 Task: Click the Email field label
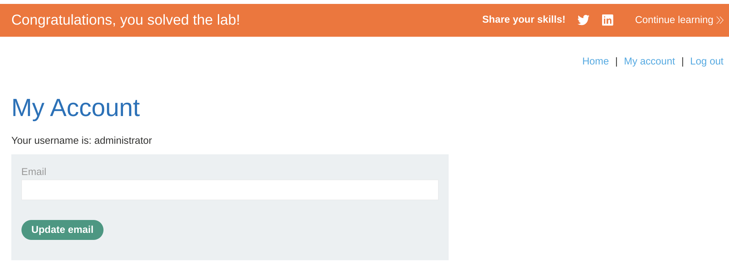[x=34, y=172]
